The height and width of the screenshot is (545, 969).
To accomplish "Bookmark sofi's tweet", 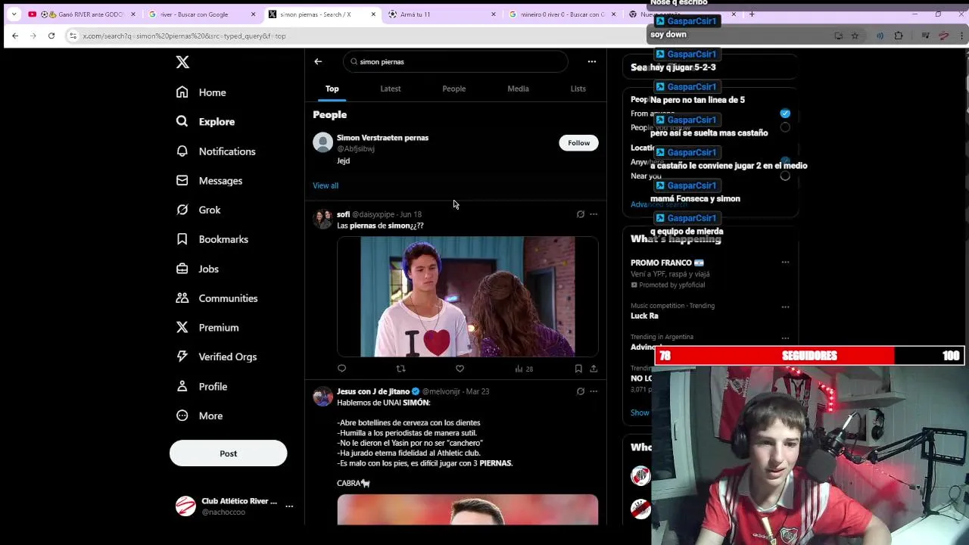I will [x=578, y=369].
